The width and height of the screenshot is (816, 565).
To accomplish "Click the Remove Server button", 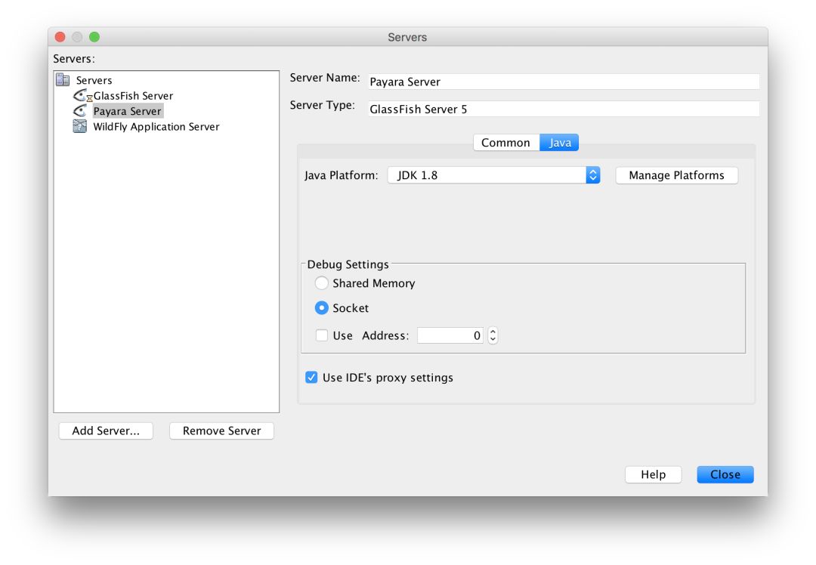I will (221, 431).
